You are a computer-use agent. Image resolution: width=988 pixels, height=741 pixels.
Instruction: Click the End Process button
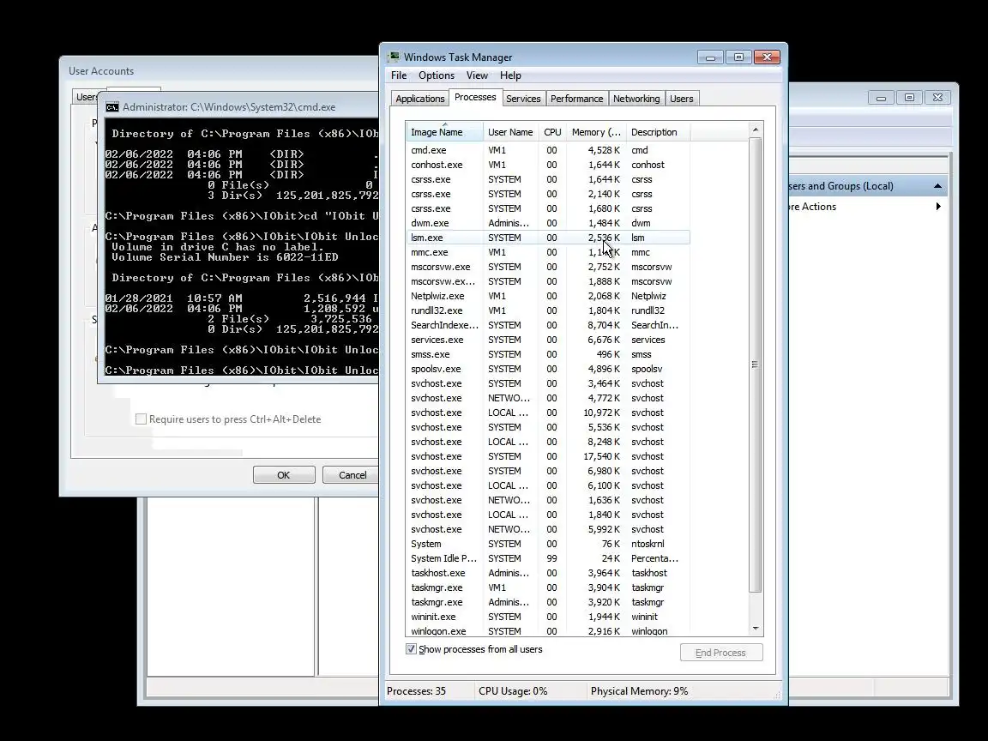[x=720, y=653]
